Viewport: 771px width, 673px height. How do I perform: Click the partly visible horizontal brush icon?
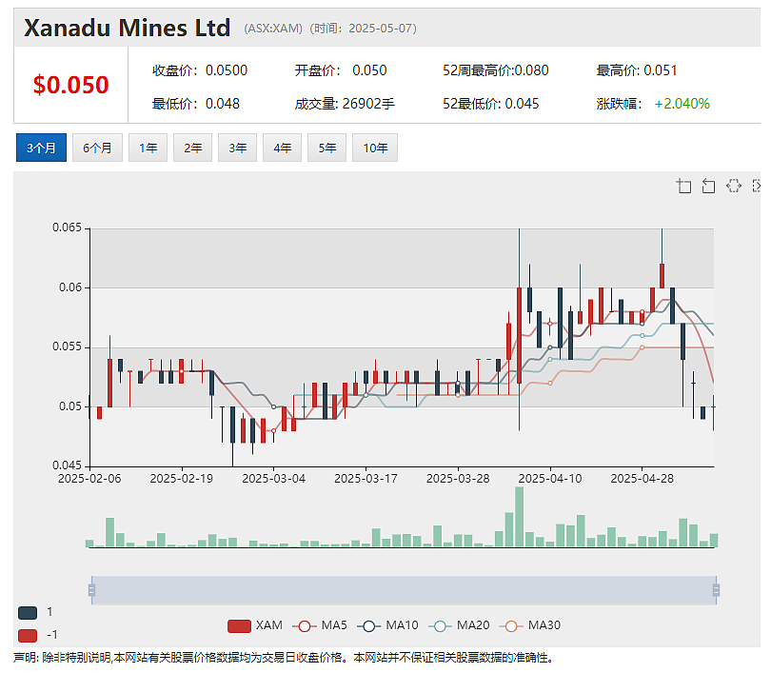(757, 187)
